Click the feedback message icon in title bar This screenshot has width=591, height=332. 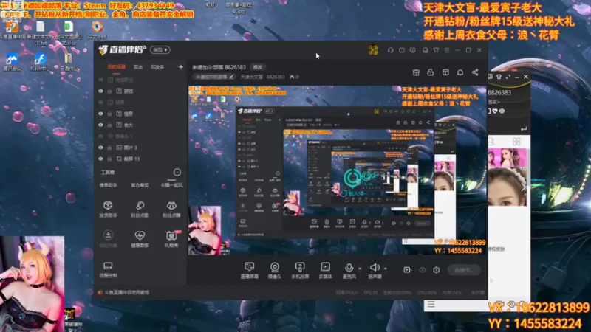click(413, 50)
